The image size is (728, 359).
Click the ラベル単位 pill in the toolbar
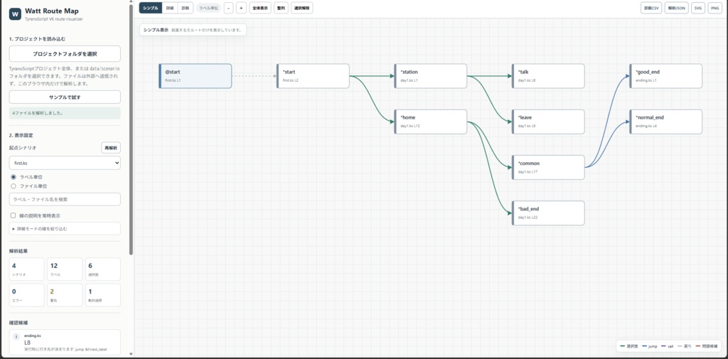click(x=208, y=8)
